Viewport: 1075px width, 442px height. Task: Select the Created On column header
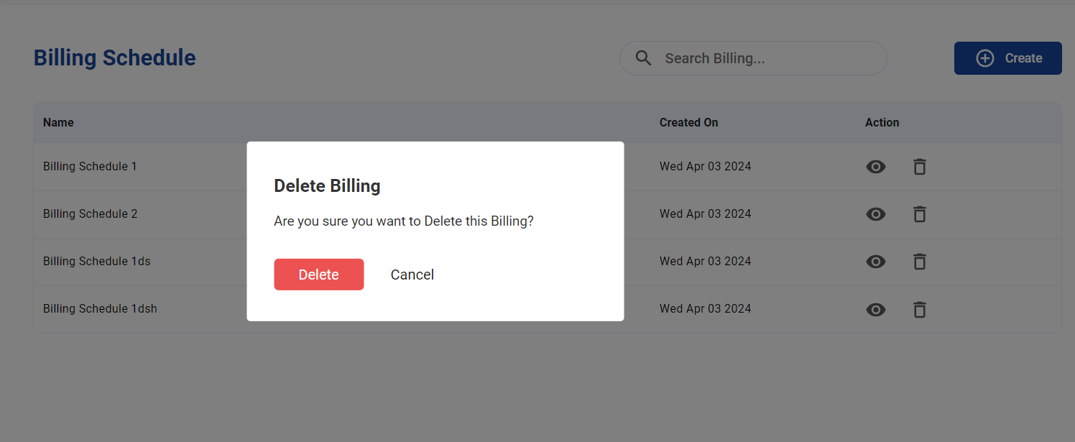688,122
